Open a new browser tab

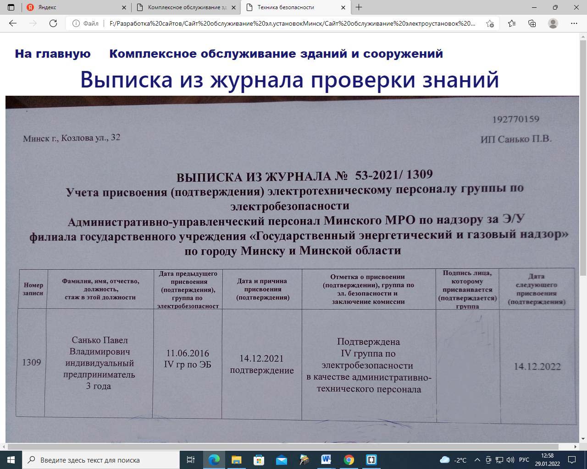359,7
